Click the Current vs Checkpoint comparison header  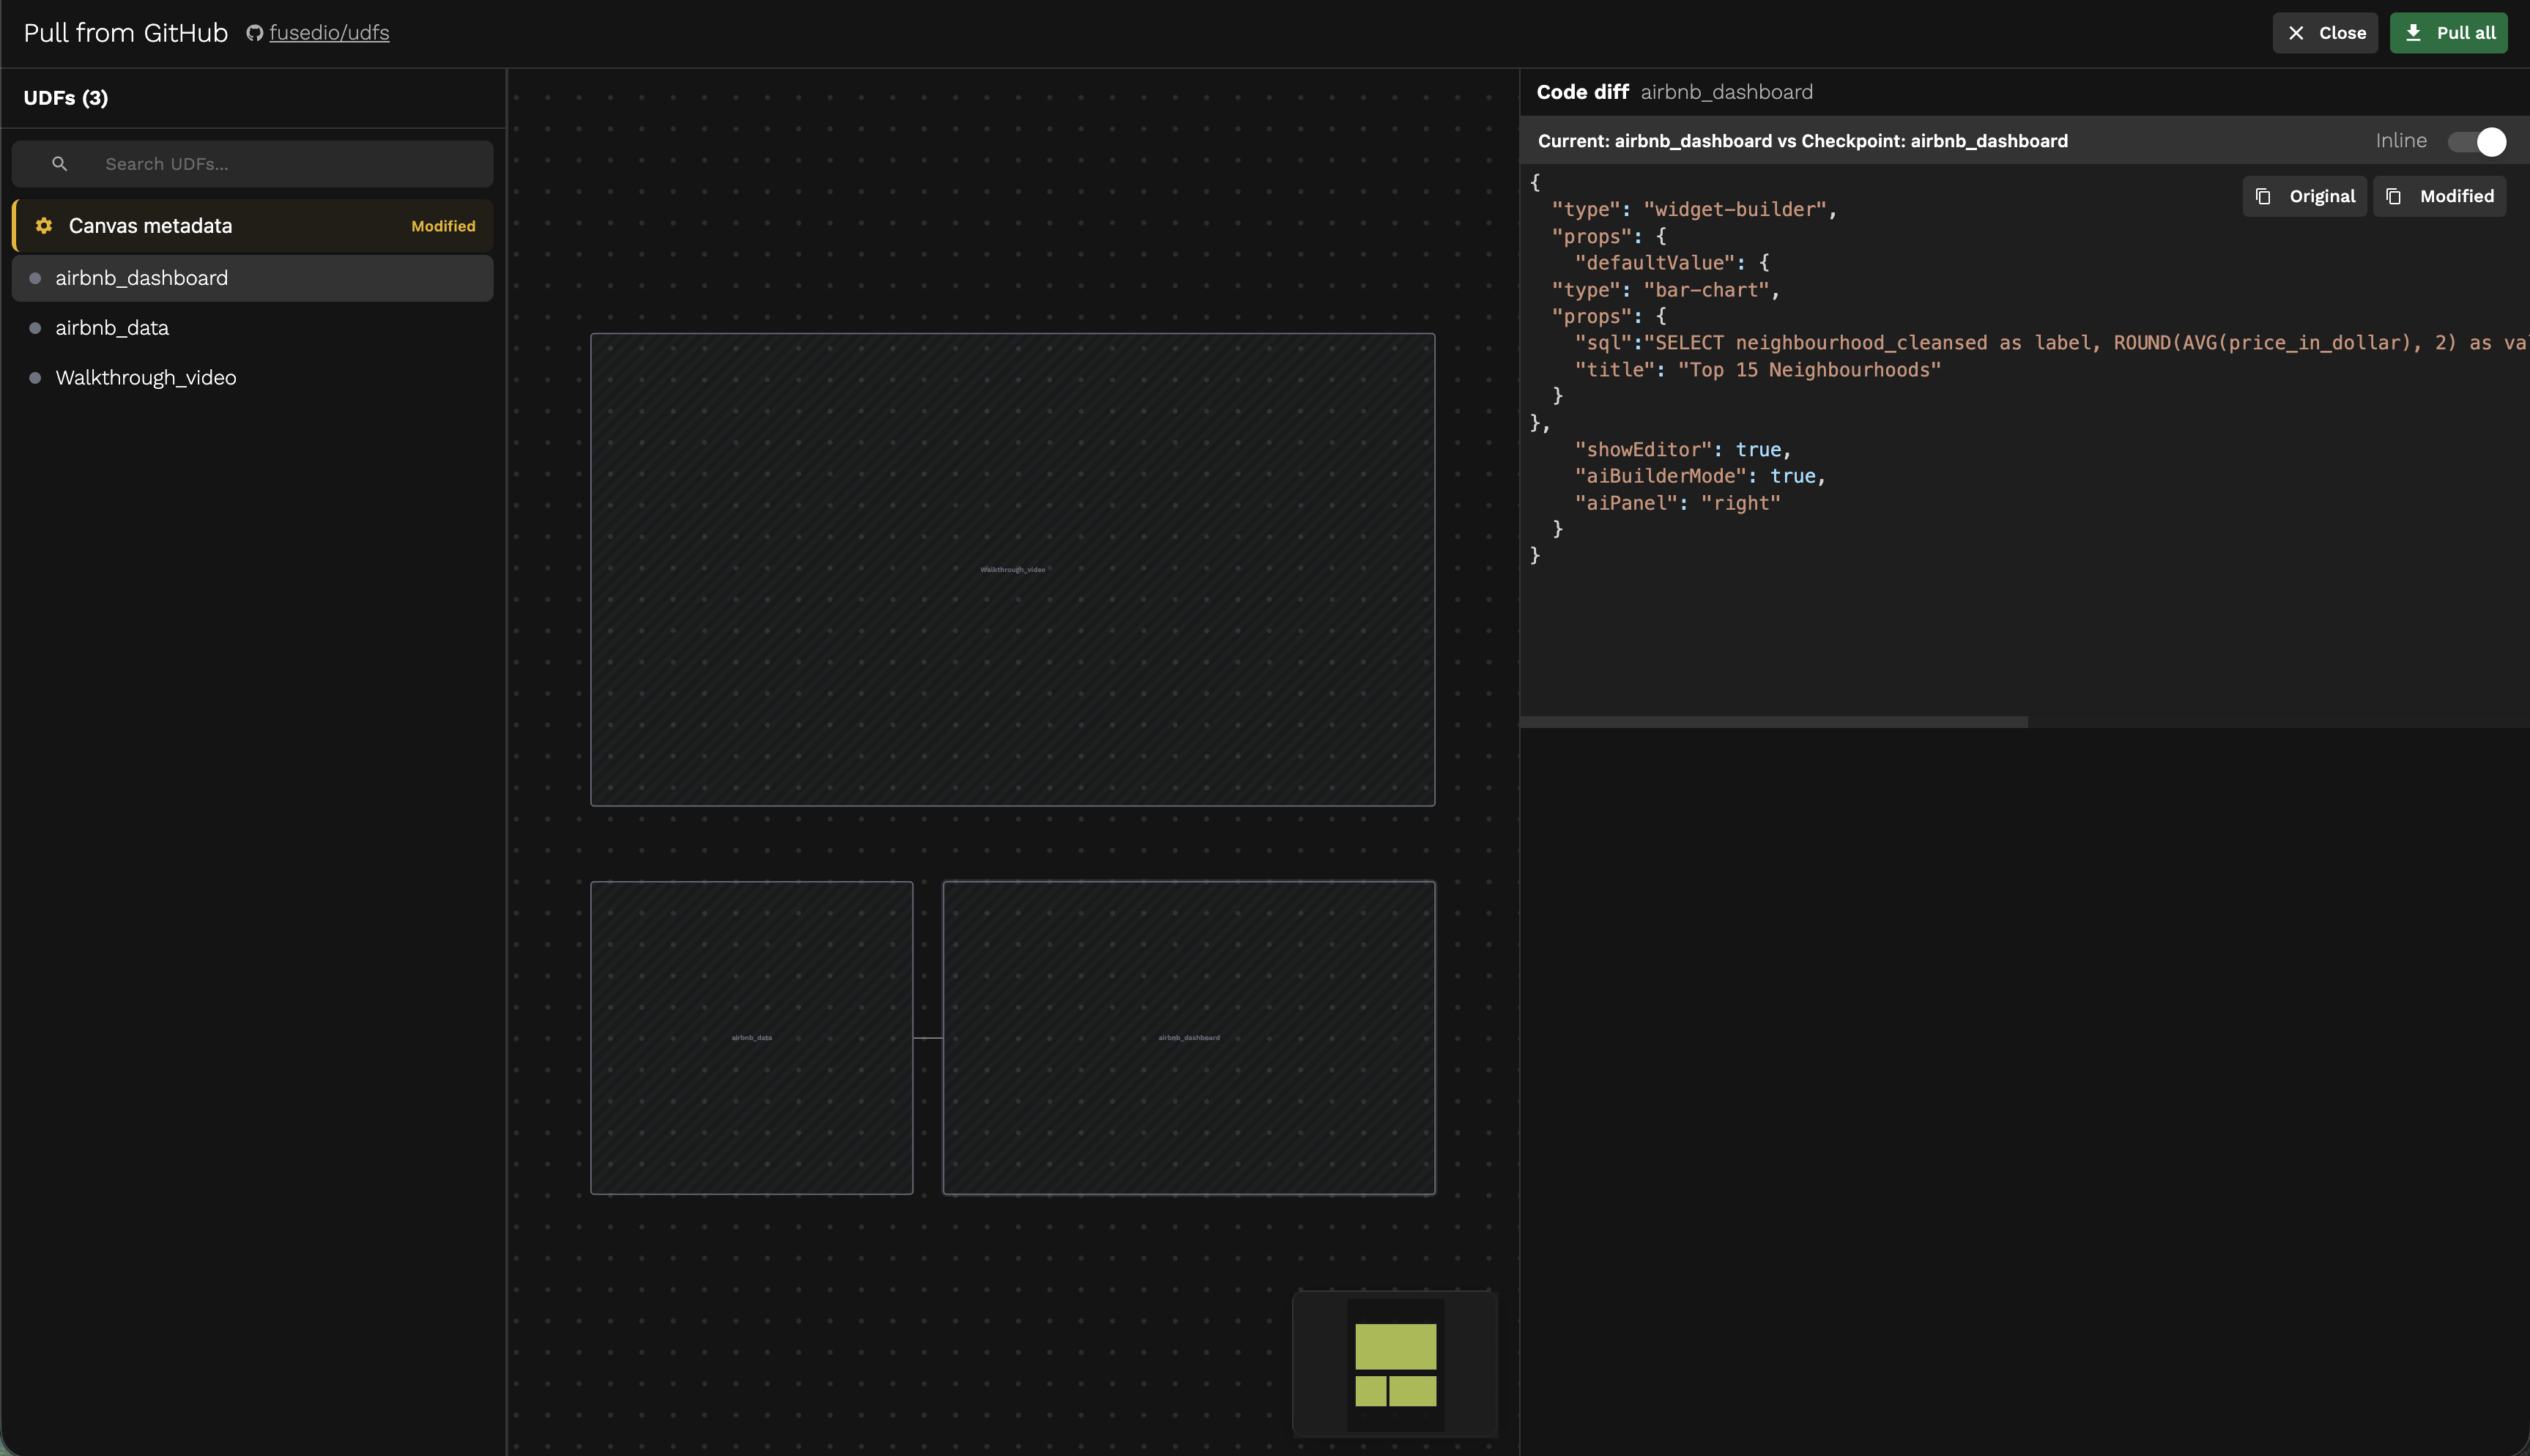pyautogui.click(x=1802, y=141)
